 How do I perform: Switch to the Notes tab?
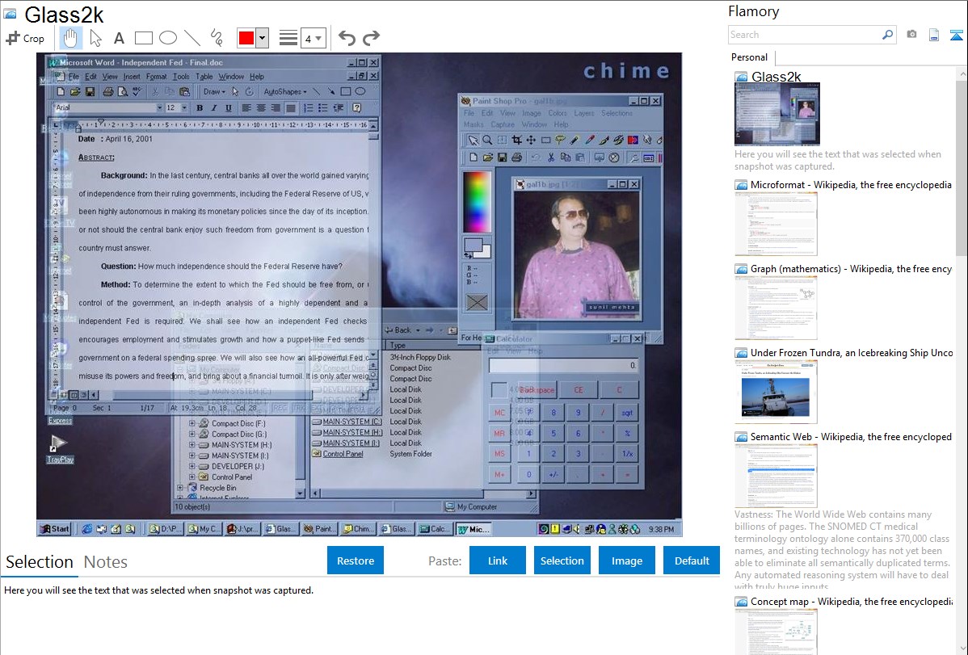click(106, 562)
